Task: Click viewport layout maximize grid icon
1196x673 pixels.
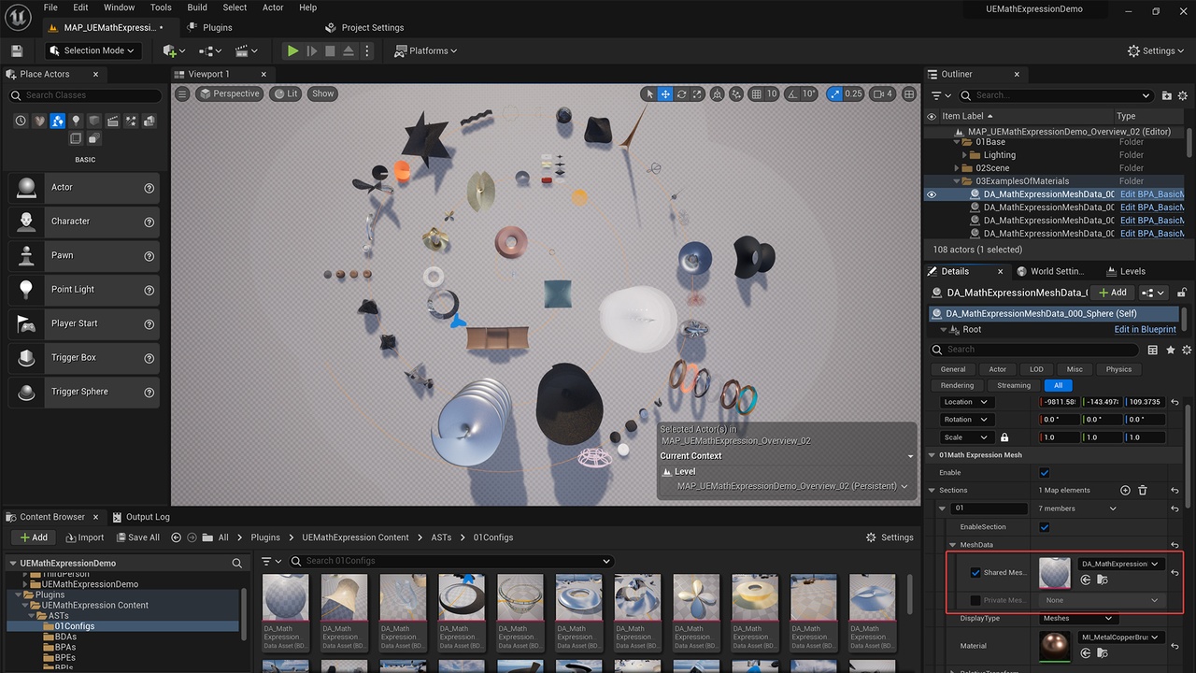Action: pos(909,93)
